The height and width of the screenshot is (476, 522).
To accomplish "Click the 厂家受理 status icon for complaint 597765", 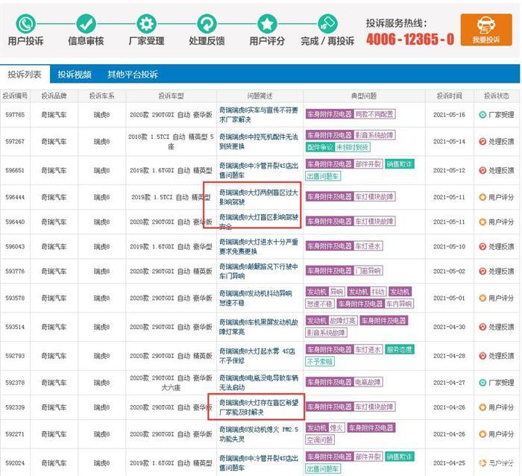I will (482, 115).
